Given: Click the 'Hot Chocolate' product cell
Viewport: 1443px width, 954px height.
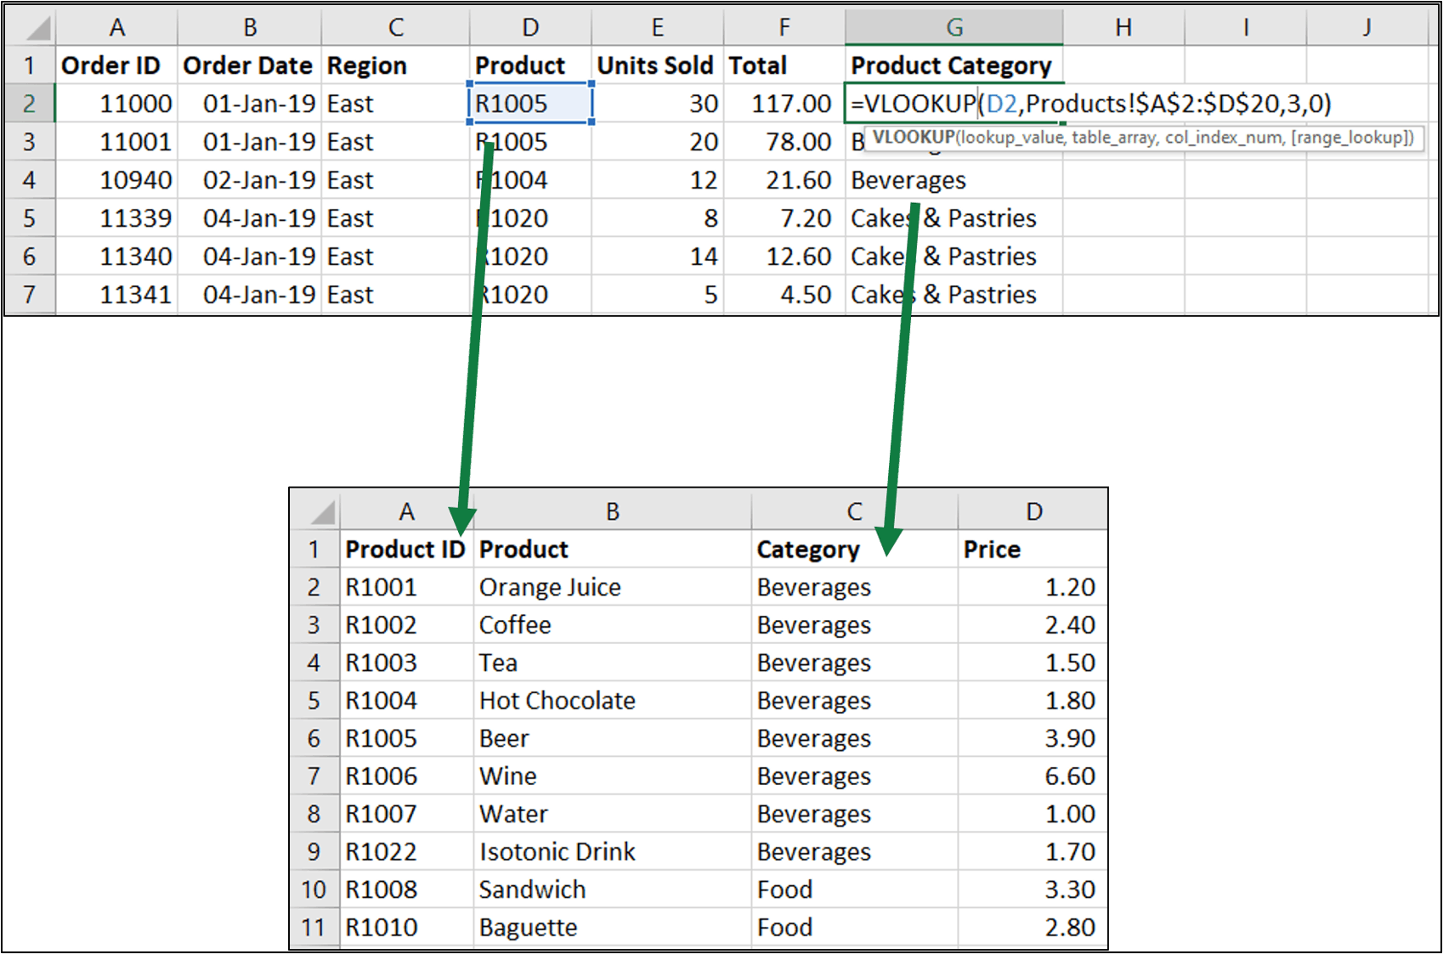Looking at the screenshot, I should point(612,701).
